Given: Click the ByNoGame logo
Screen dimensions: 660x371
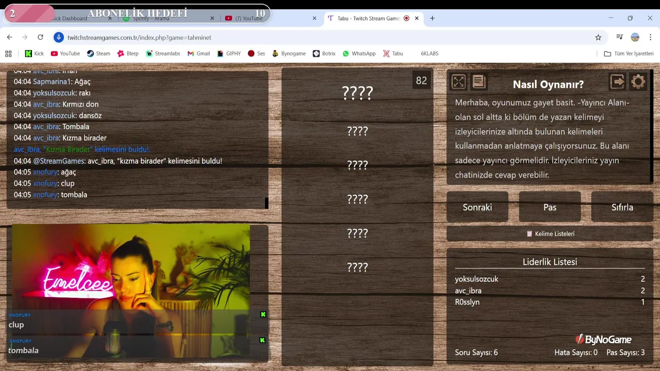Looking at the screenshot, I should 603,339.
